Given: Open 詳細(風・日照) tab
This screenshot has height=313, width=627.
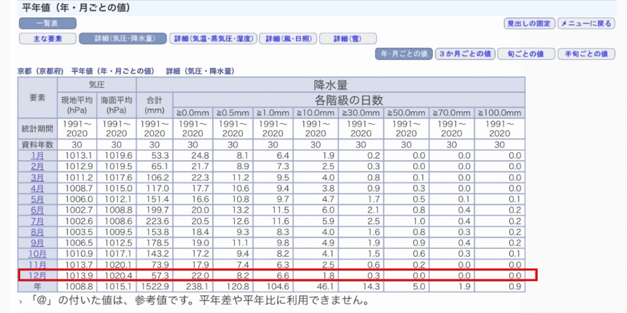Looking at the screenshot, I should (288, 39).
